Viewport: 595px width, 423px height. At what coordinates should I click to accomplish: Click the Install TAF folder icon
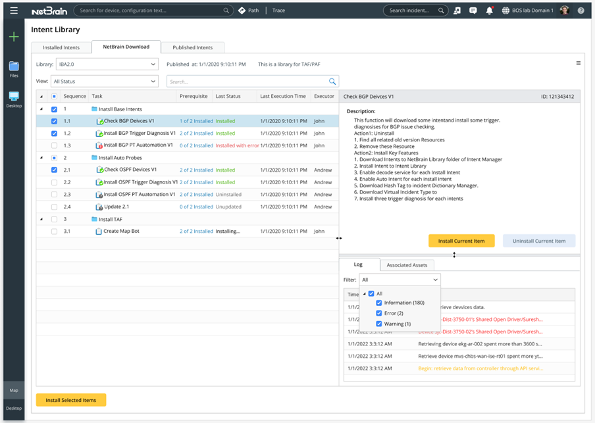(x=94, y=219)
